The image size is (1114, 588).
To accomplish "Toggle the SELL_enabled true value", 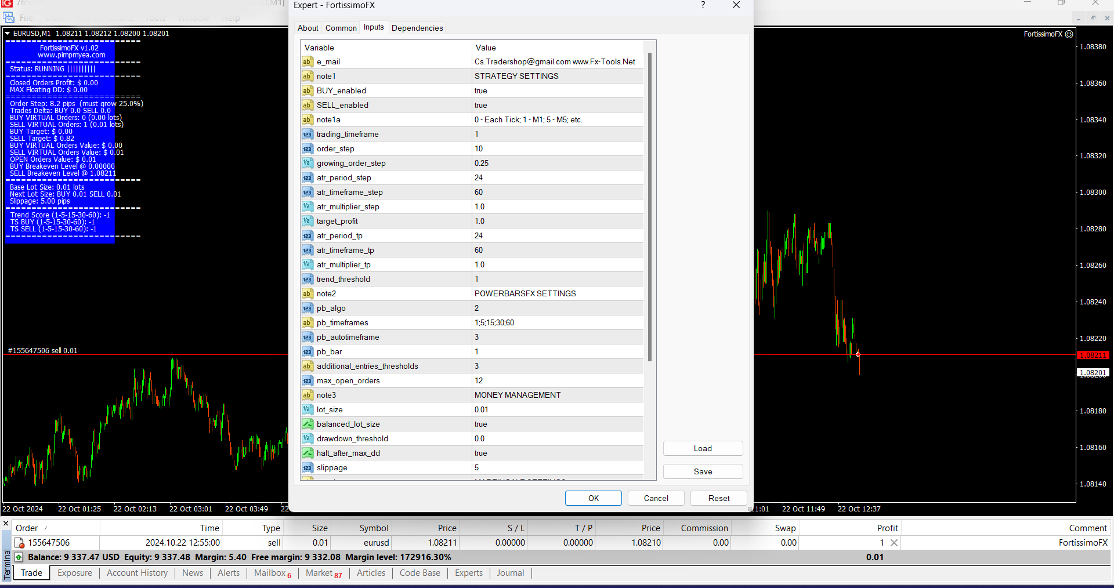I will point(557,106).
